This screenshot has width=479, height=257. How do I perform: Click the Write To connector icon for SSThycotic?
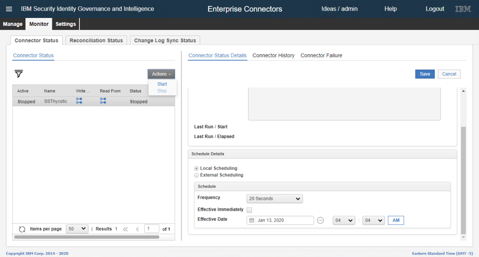click(79, 101)
